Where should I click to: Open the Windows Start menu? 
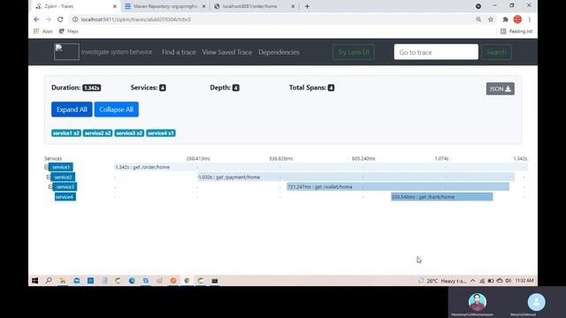pos(35,281)
